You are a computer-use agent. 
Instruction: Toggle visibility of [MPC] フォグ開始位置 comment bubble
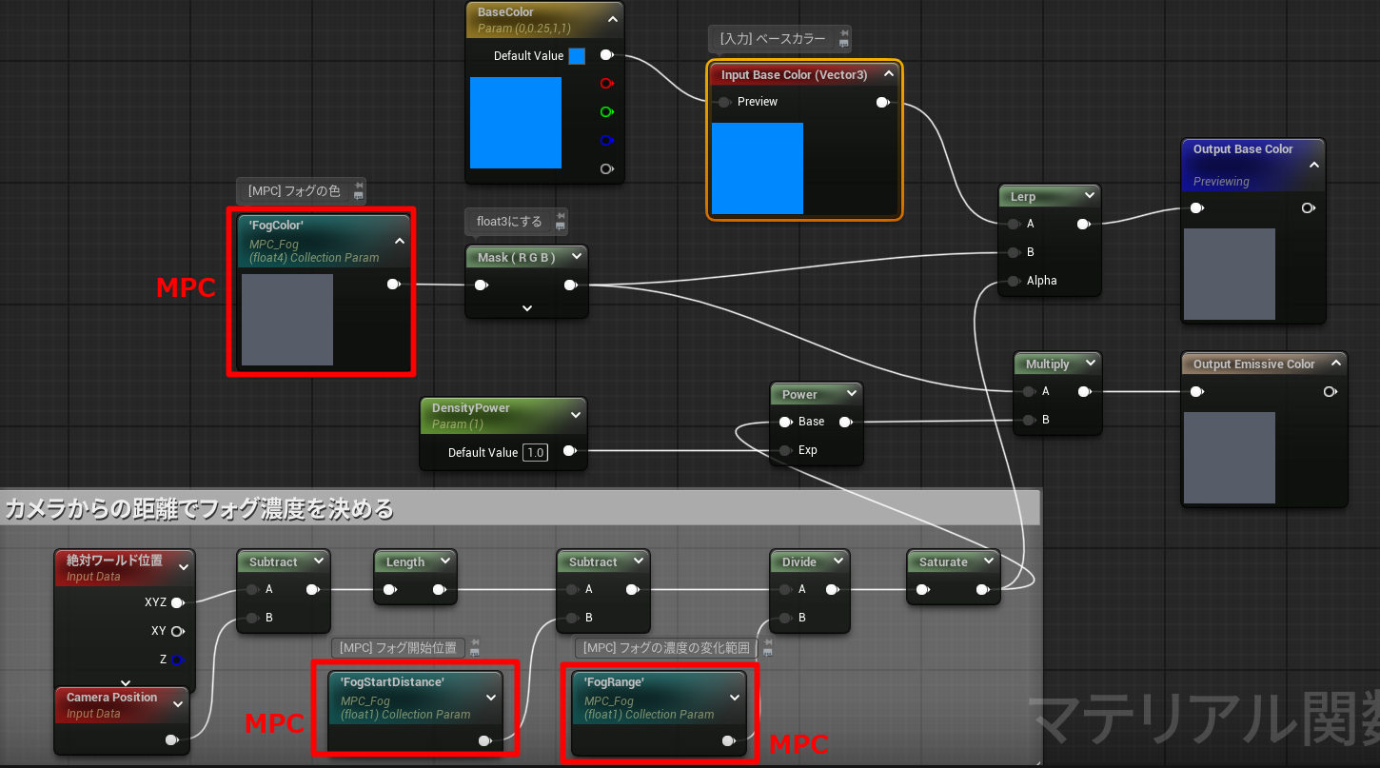point(474,653)
